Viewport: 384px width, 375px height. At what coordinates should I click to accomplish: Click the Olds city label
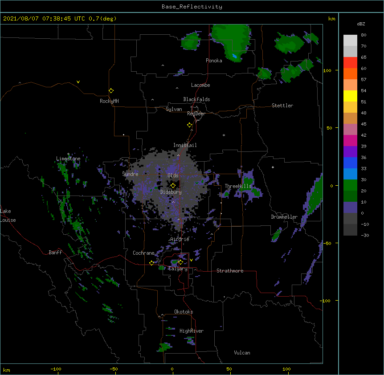click(173, 175)
